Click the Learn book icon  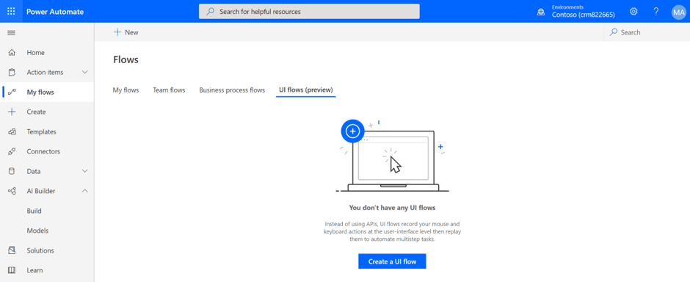[12, 270]
